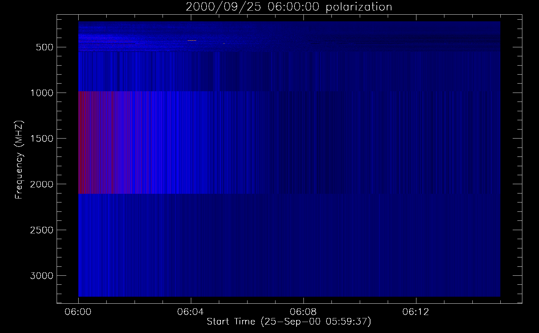
Task: Click the 06:12 time tick label
Action: point(416,312)
